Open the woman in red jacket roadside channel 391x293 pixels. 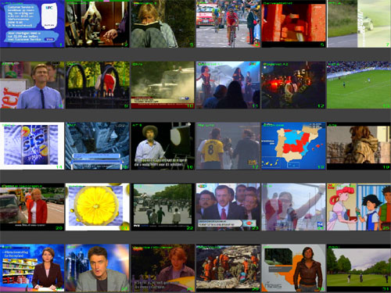coord(32,207)
